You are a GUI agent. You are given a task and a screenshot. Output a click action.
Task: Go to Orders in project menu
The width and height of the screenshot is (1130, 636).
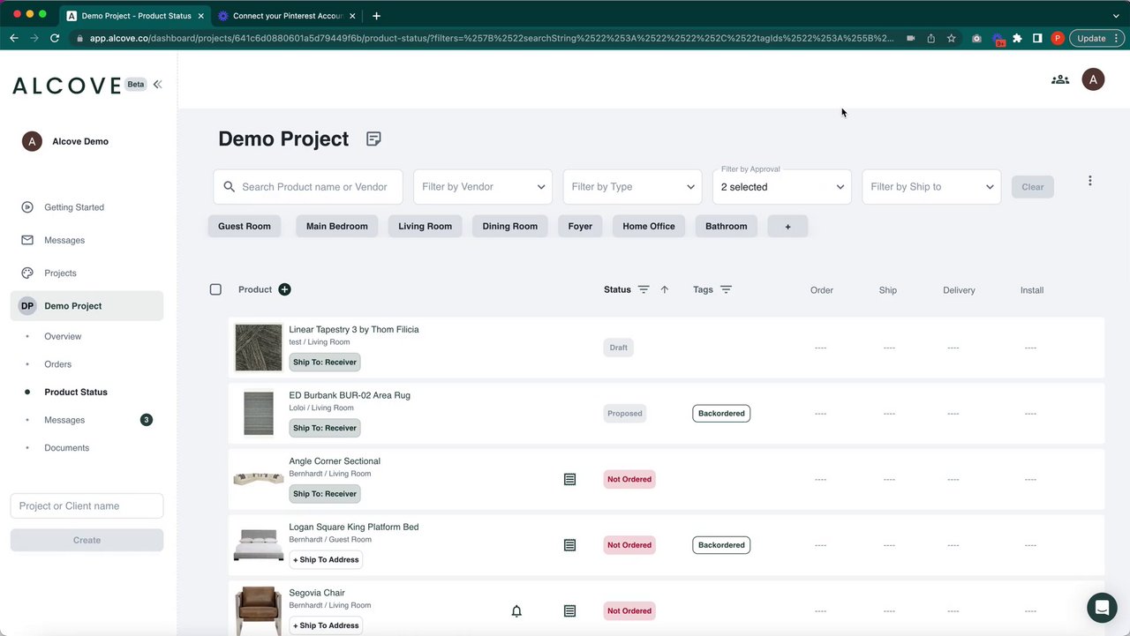(x=58, y=364)
